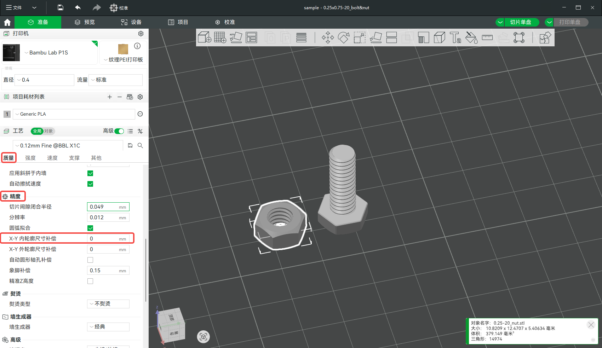602x348 pixels.
Task: Open the seam painting tool
Action: pos(440,37)
